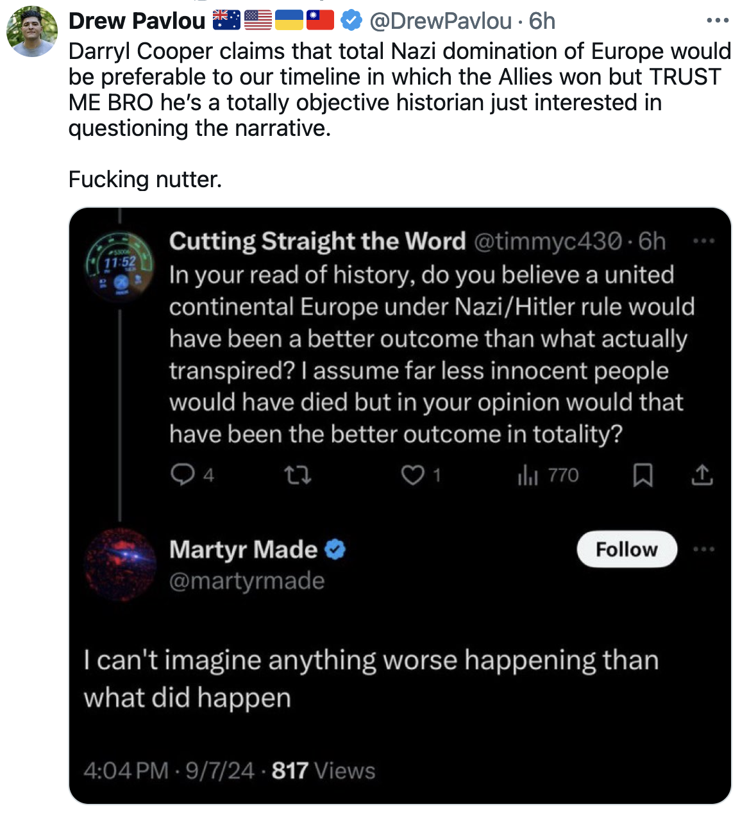Click the view analytics icon showing 770
Screen dimensions: 749x818
[x=528, y=475]
